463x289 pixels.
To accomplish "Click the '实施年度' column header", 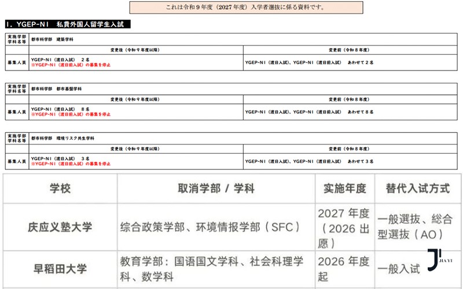I will point(344,188).
